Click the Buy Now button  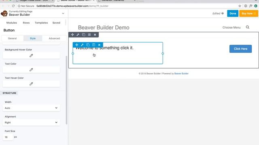[248, 13]
